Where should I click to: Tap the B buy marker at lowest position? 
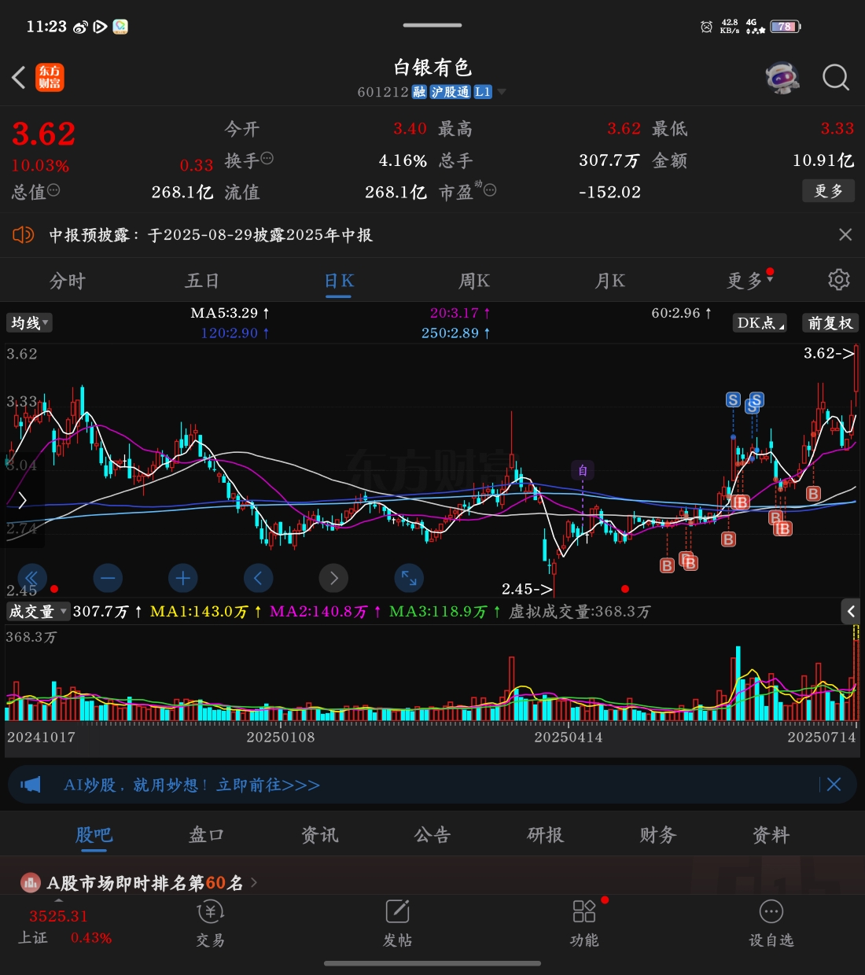(x=667, y=565)
